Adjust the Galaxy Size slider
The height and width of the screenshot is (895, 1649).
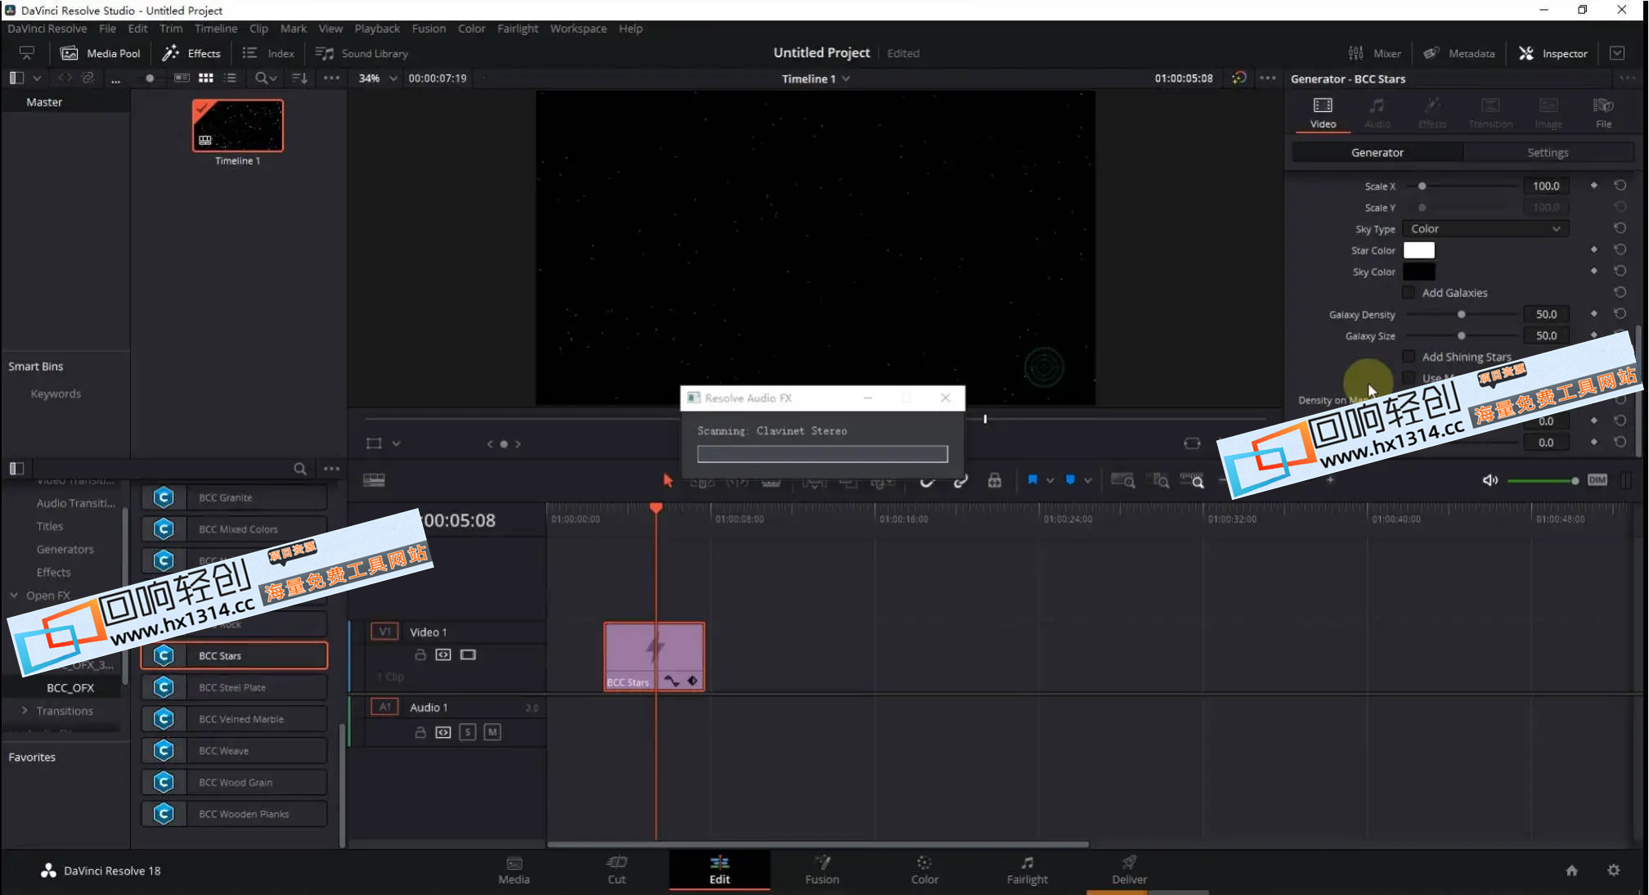(1462, 335)
